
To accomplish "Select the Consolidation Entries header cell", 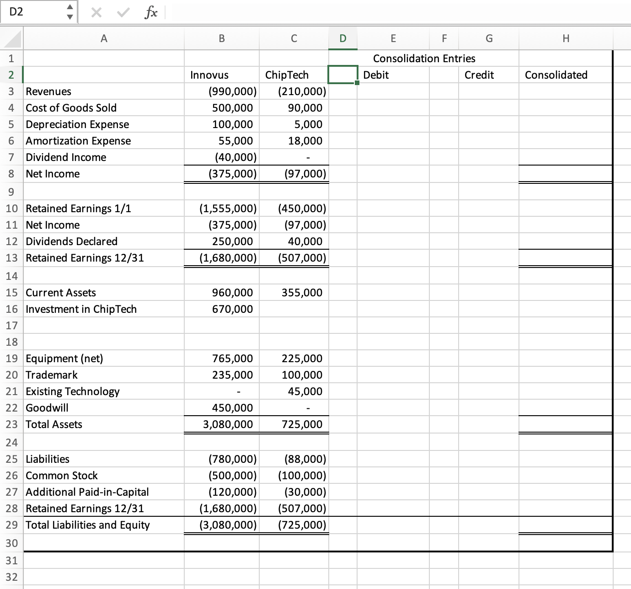I will tap(424, 58).
